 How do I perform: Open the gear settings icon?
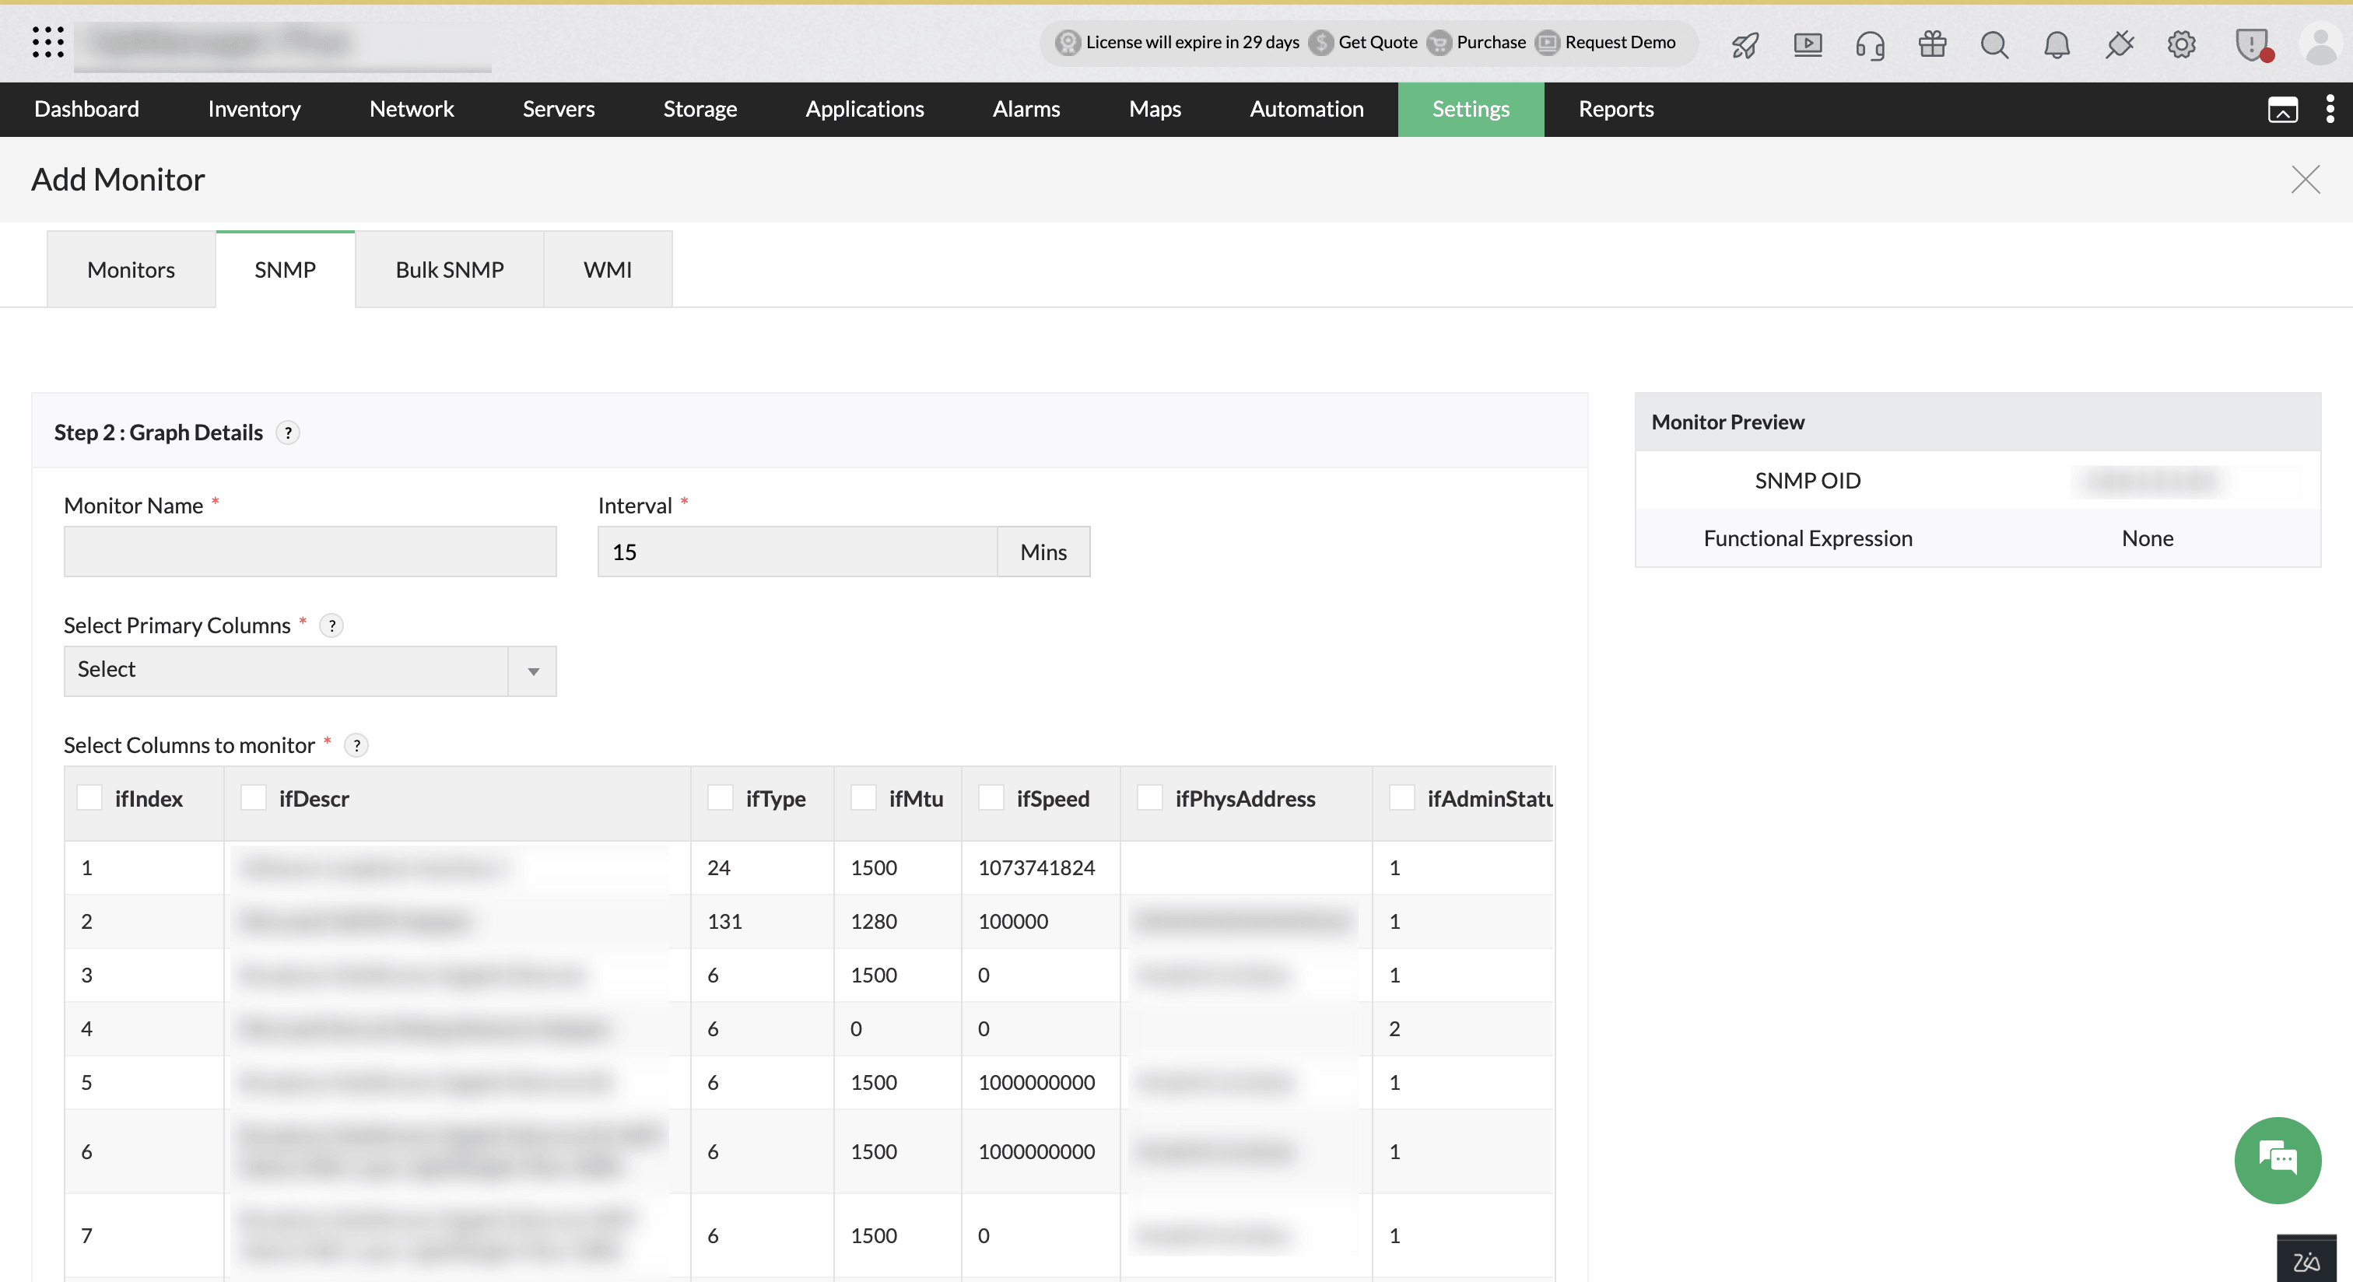pyautogui.click(x=2181, y=44)
